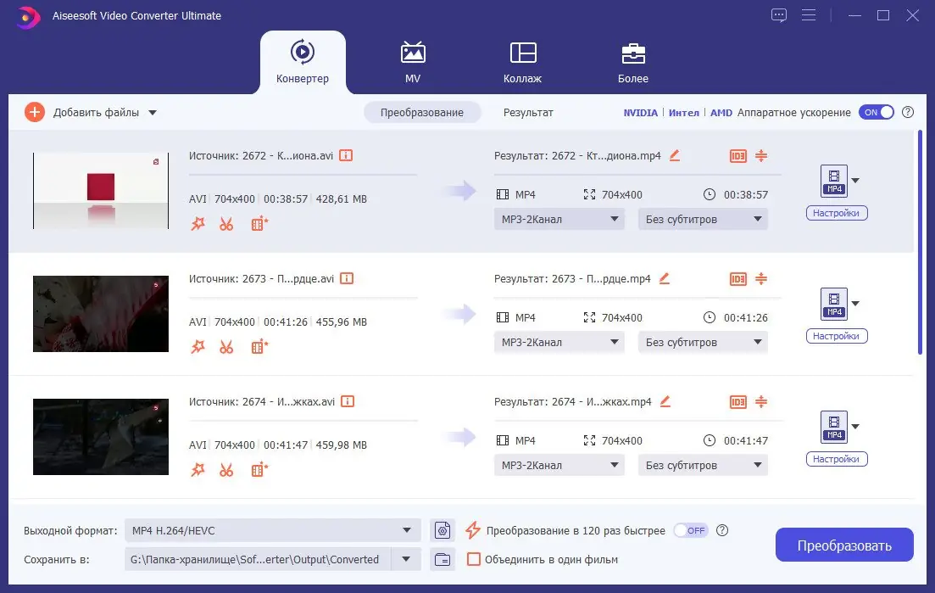Select Преобразование sub-tab

click(x=422, y=112)
